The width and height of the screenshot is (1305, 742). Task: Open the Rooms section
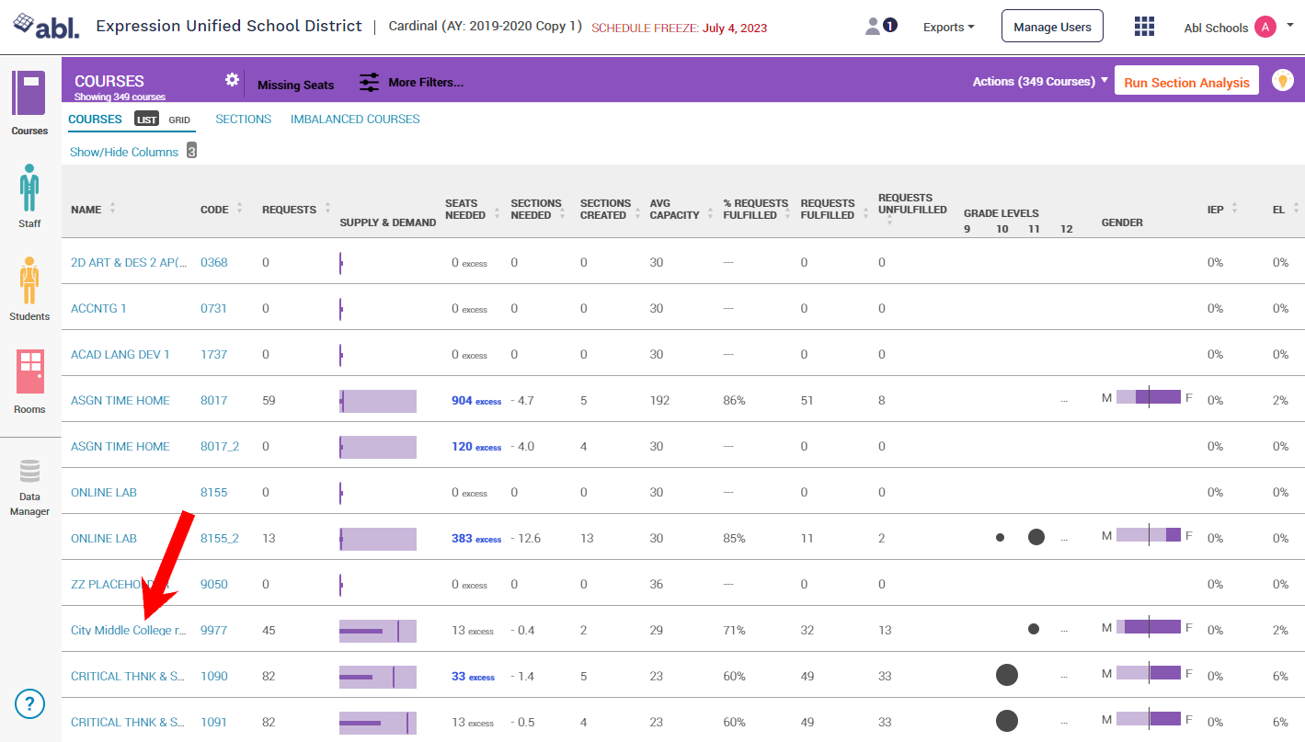point(29,371)
